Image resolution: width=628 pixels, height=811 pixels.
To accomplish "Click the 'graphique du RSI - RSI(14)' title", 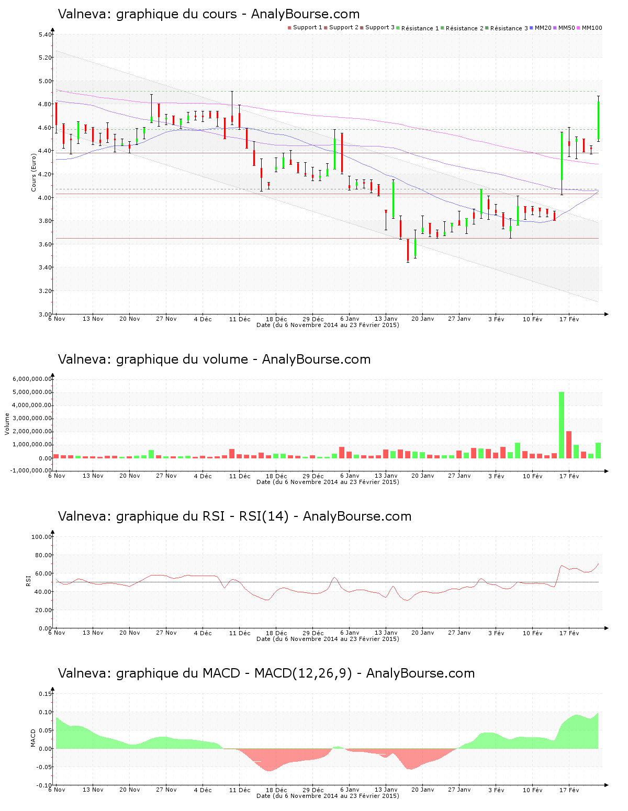I will point(203,516).
